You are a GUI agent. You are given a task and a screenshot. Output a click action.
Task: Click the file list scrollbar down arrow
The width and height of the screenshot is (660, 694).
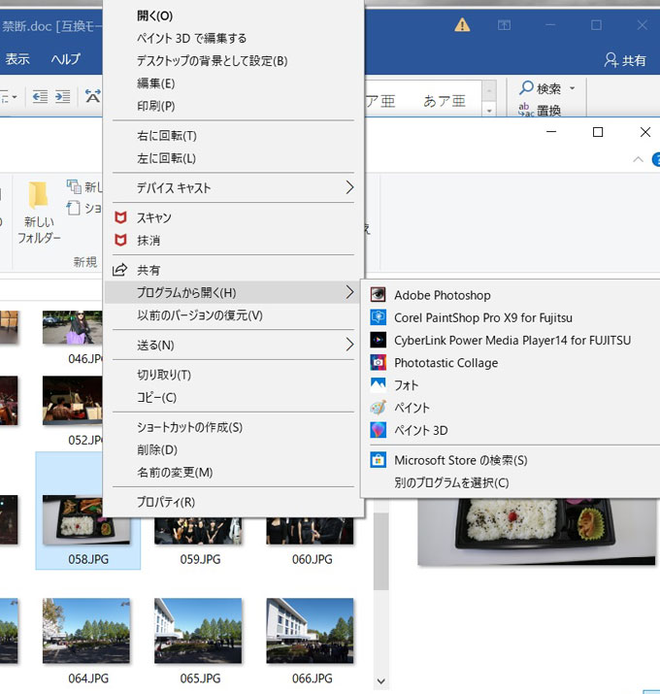(x=380, y=682)
